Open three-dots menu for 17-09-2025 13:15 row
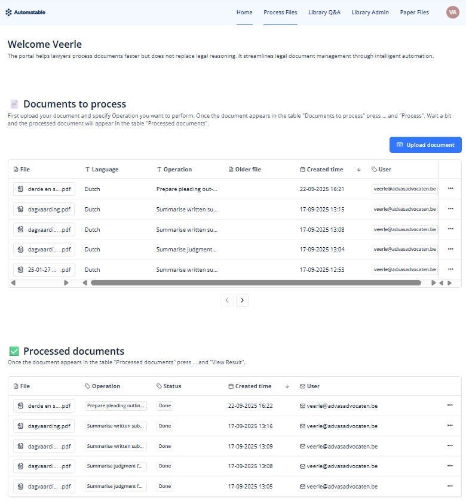 [x=450, y=208]
